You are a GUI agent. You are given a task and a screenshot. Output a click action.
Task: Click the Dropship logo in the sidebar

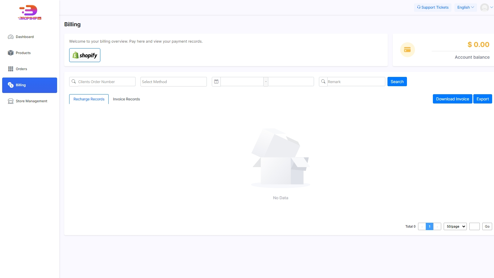pyautogui.click(x=30, y=12)
